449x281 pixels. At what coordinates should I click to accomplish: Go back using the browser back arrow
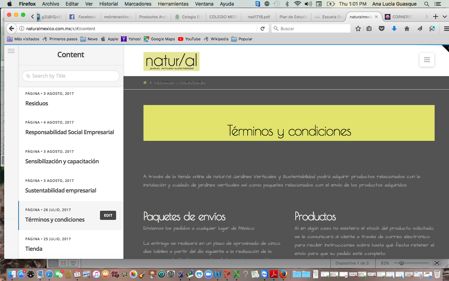point(11,28)
